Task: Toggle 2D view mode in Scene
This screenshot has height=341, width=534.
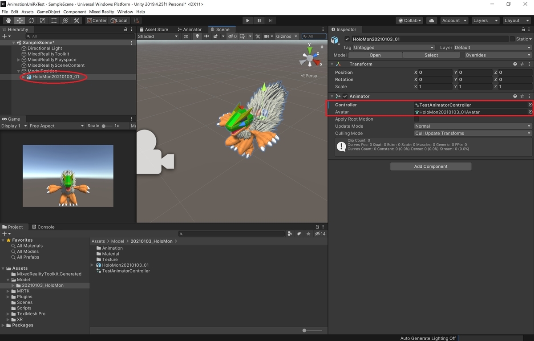Action: [186, 37]
